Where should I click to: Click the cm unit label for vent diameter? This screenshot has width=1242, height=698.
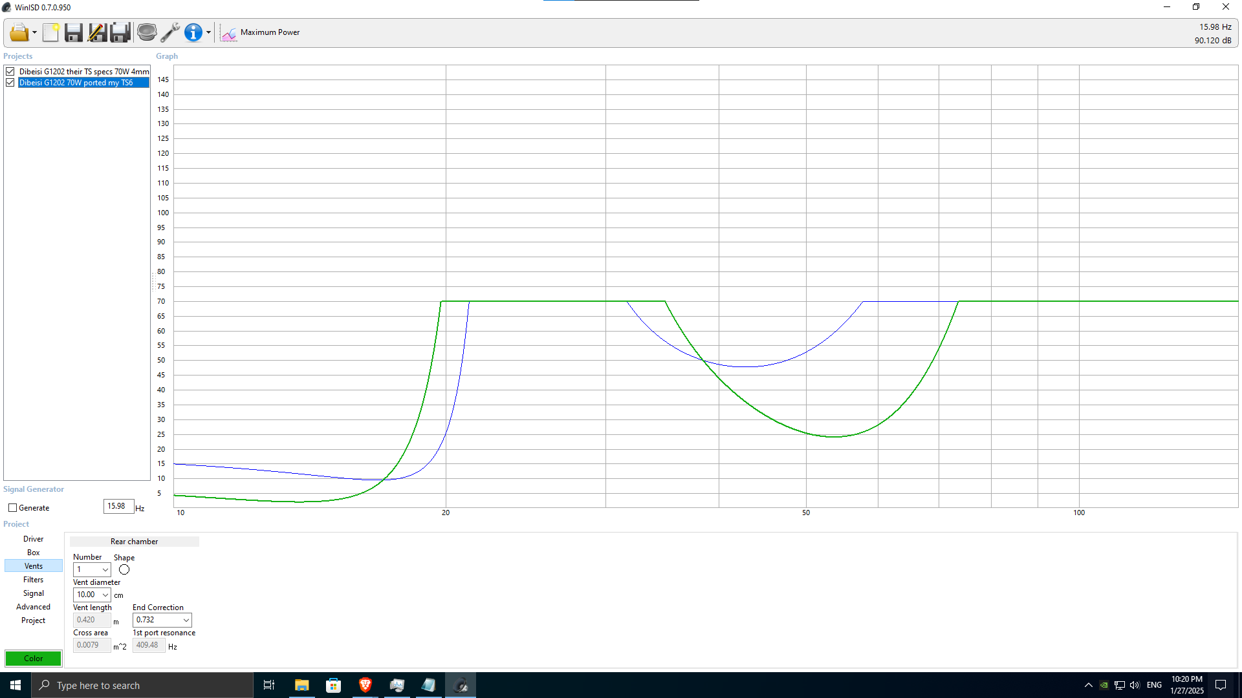pyautogui.click(x=118, y=595)
